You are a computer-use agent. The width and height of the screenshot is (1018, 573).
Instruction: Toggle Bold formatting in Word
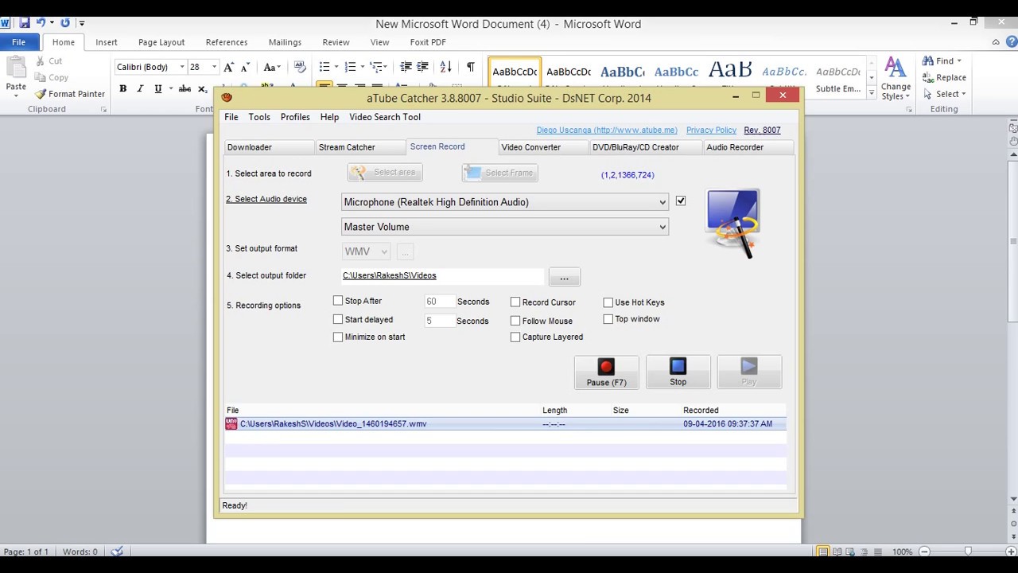pyautogui.click(x=122, y=89)
